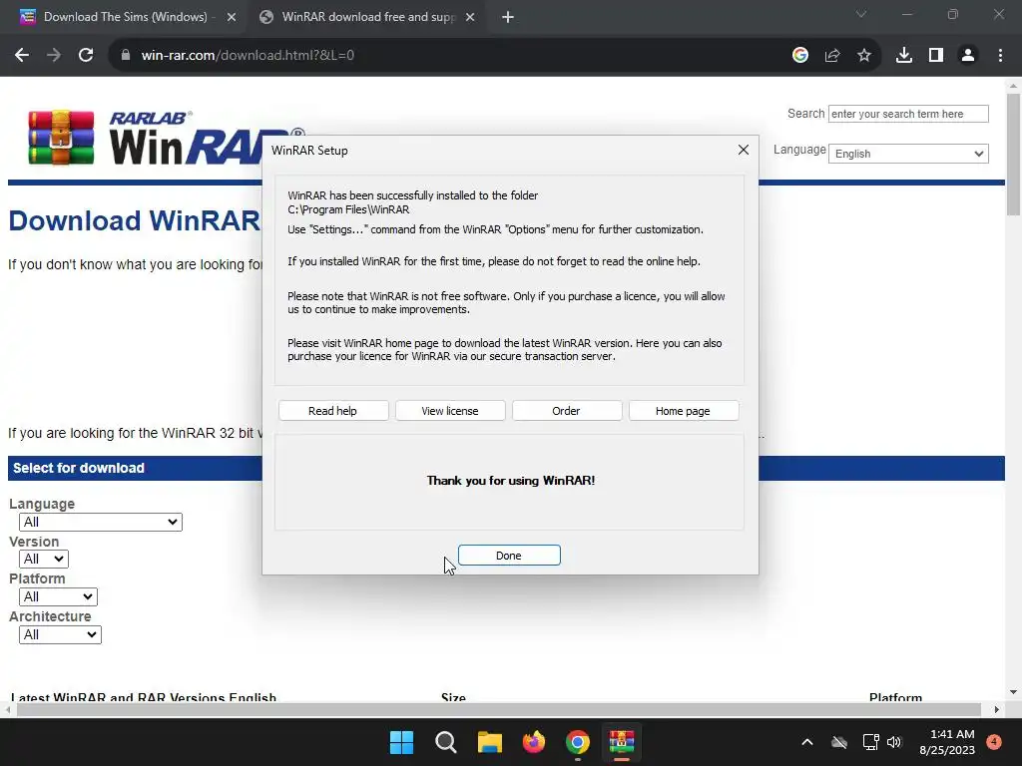Show hidden system tray icons

[806, 742]
